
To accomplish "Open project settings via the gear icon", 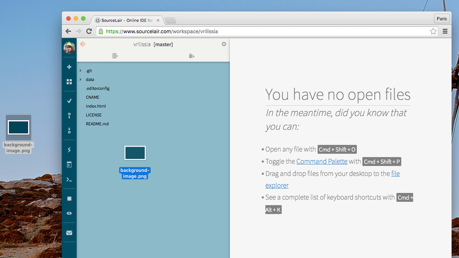I will point(224,44).
